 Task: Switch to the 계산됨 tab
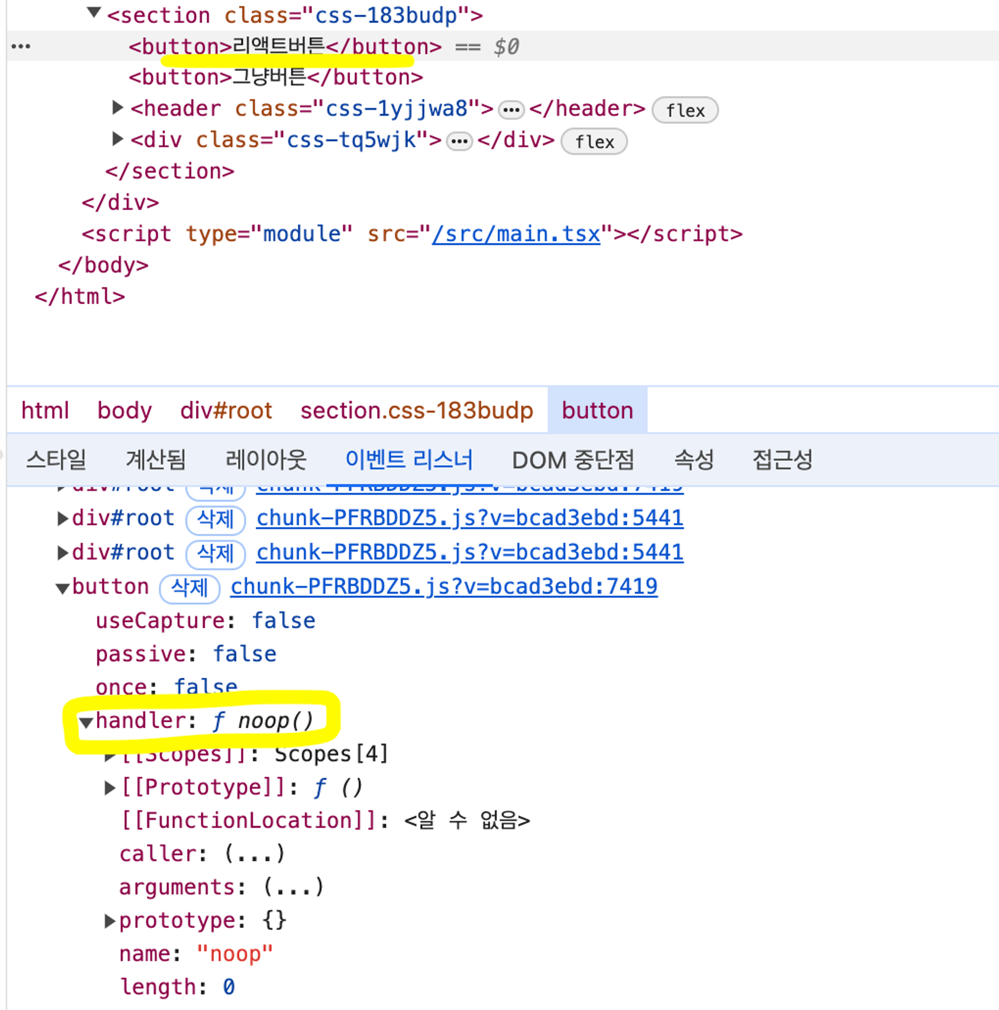click(156, 460)
